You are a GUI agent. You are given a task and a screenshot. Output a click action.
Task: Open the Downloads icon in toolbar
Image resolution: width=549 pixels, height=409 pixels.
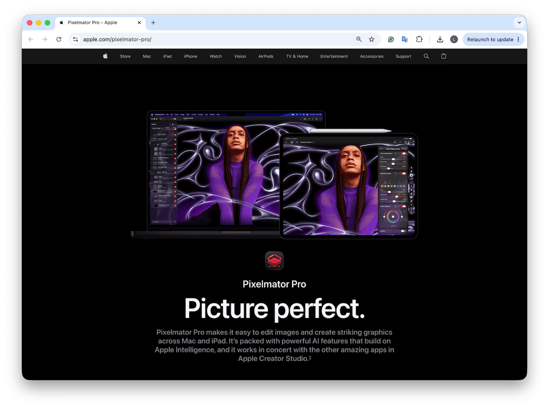440,39
